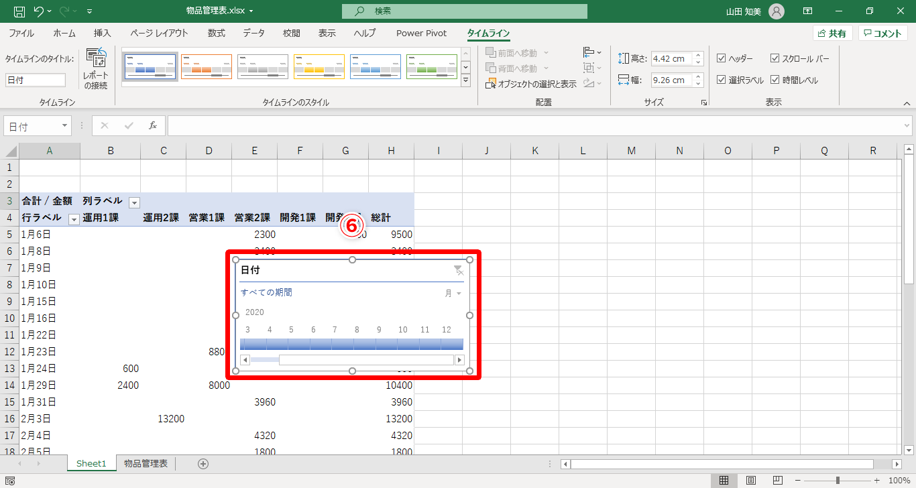This screenshot has height=488, width=916.
Task: Zoom out with the minus icon
Action: tap(799, 481)
